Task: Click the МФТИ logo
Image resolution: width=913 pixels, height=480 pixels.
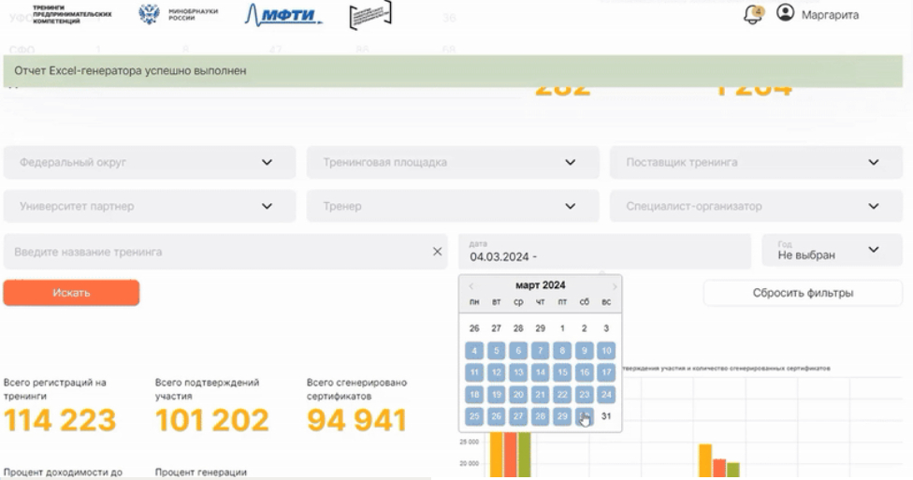Action: (283, 15)
